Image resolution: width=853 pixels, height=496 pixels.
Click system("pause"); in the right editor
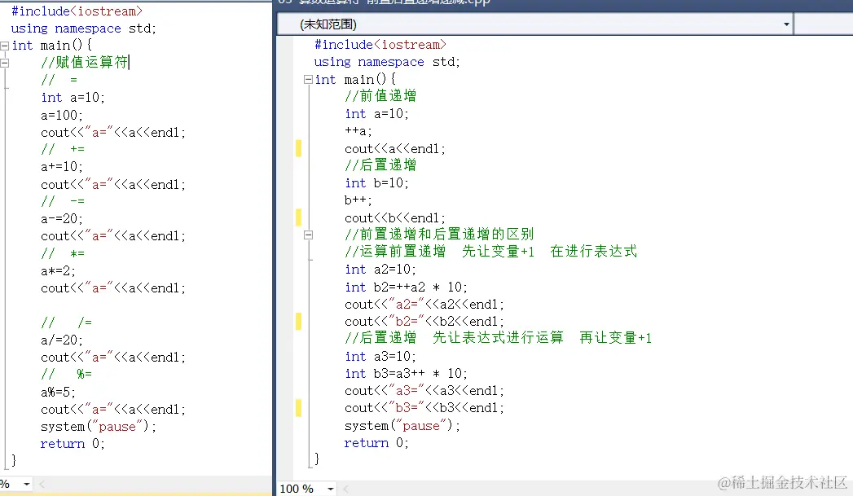pyautogui.click(x=402, y=426)
